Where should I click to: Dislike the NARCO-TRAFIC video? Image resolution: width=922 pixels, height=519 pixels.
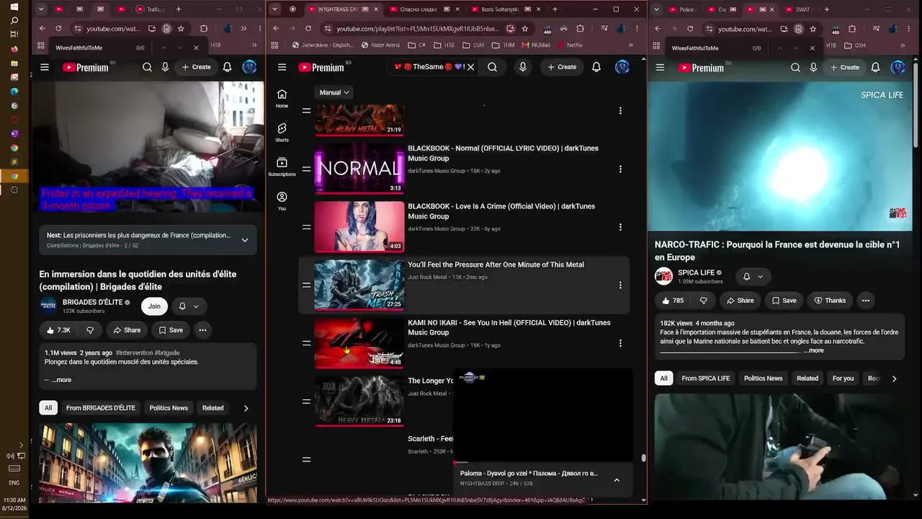(704, 301)
